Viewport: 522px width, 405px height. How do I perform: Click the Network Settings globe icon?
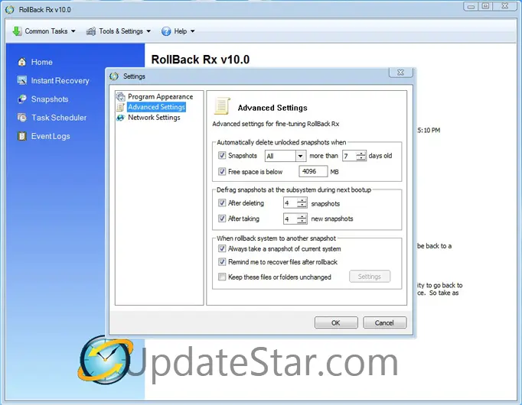click(x=120, y=118)
